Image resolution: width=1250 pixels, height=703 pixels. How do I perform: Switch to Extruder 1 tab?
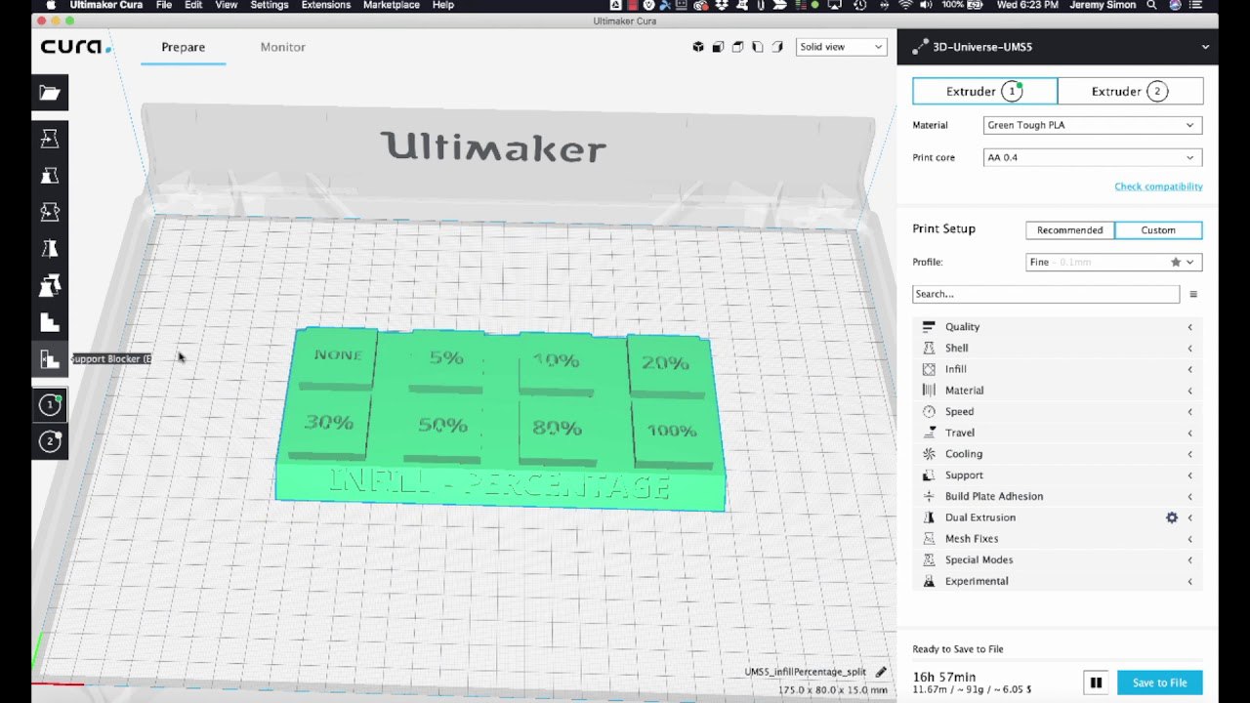tap(984, 91)
